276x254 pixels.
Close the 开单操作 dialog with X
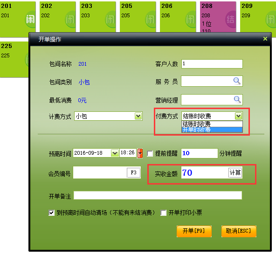(x=265, y=39)
